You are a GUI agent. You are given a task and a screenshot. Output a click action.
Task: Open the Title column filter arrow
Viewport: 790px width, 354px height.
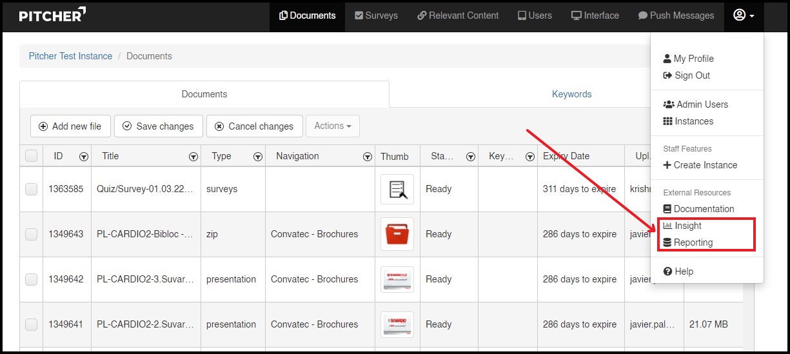click(x=193, y=157)
